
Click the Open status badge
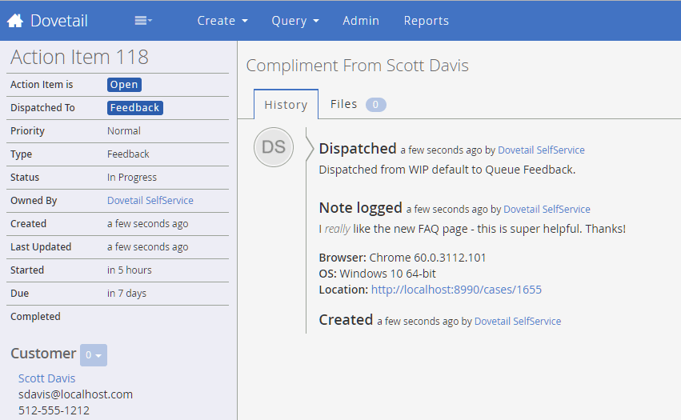(x=124, y=85)
